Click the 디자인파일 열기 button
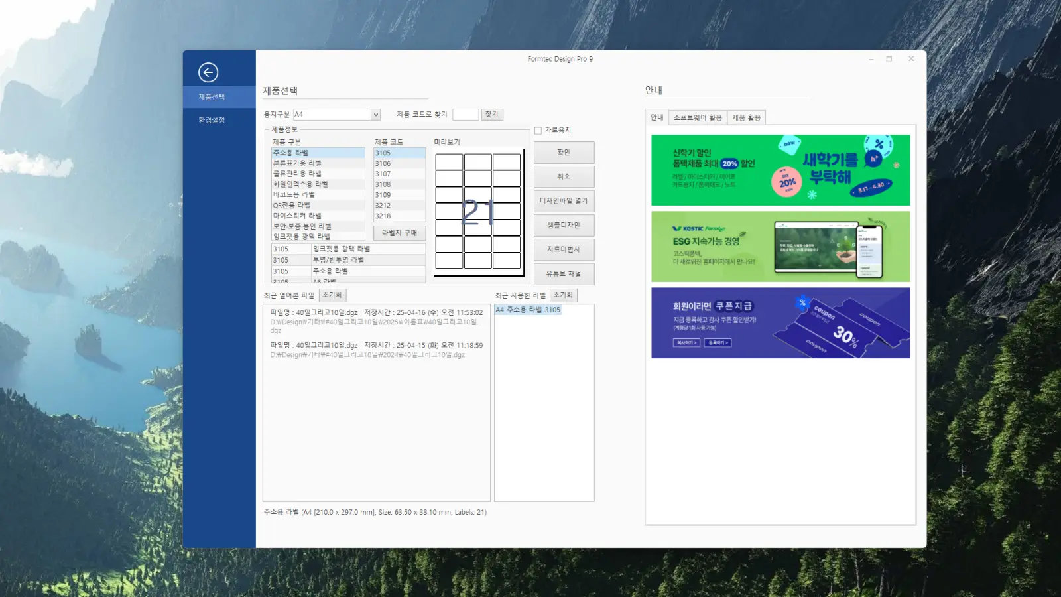The height and width of the screenshot is (597, 1061). pos(564,201)
